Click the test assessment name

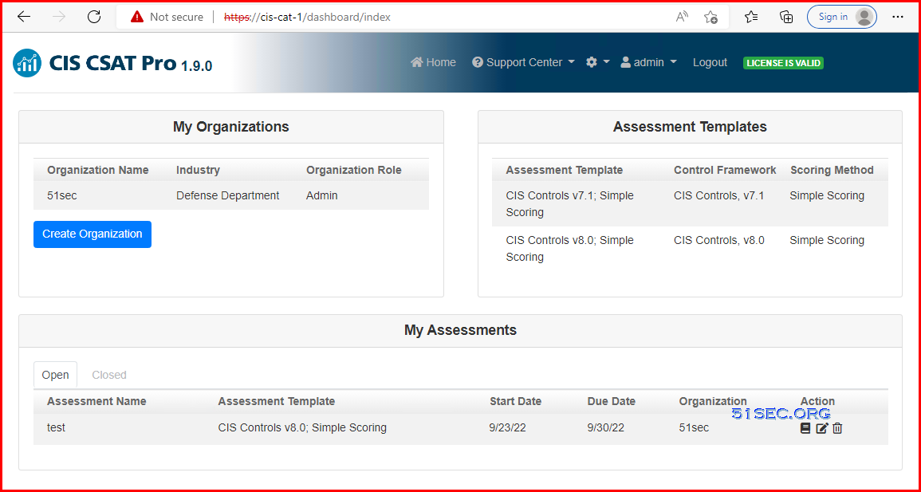(56, 428)
